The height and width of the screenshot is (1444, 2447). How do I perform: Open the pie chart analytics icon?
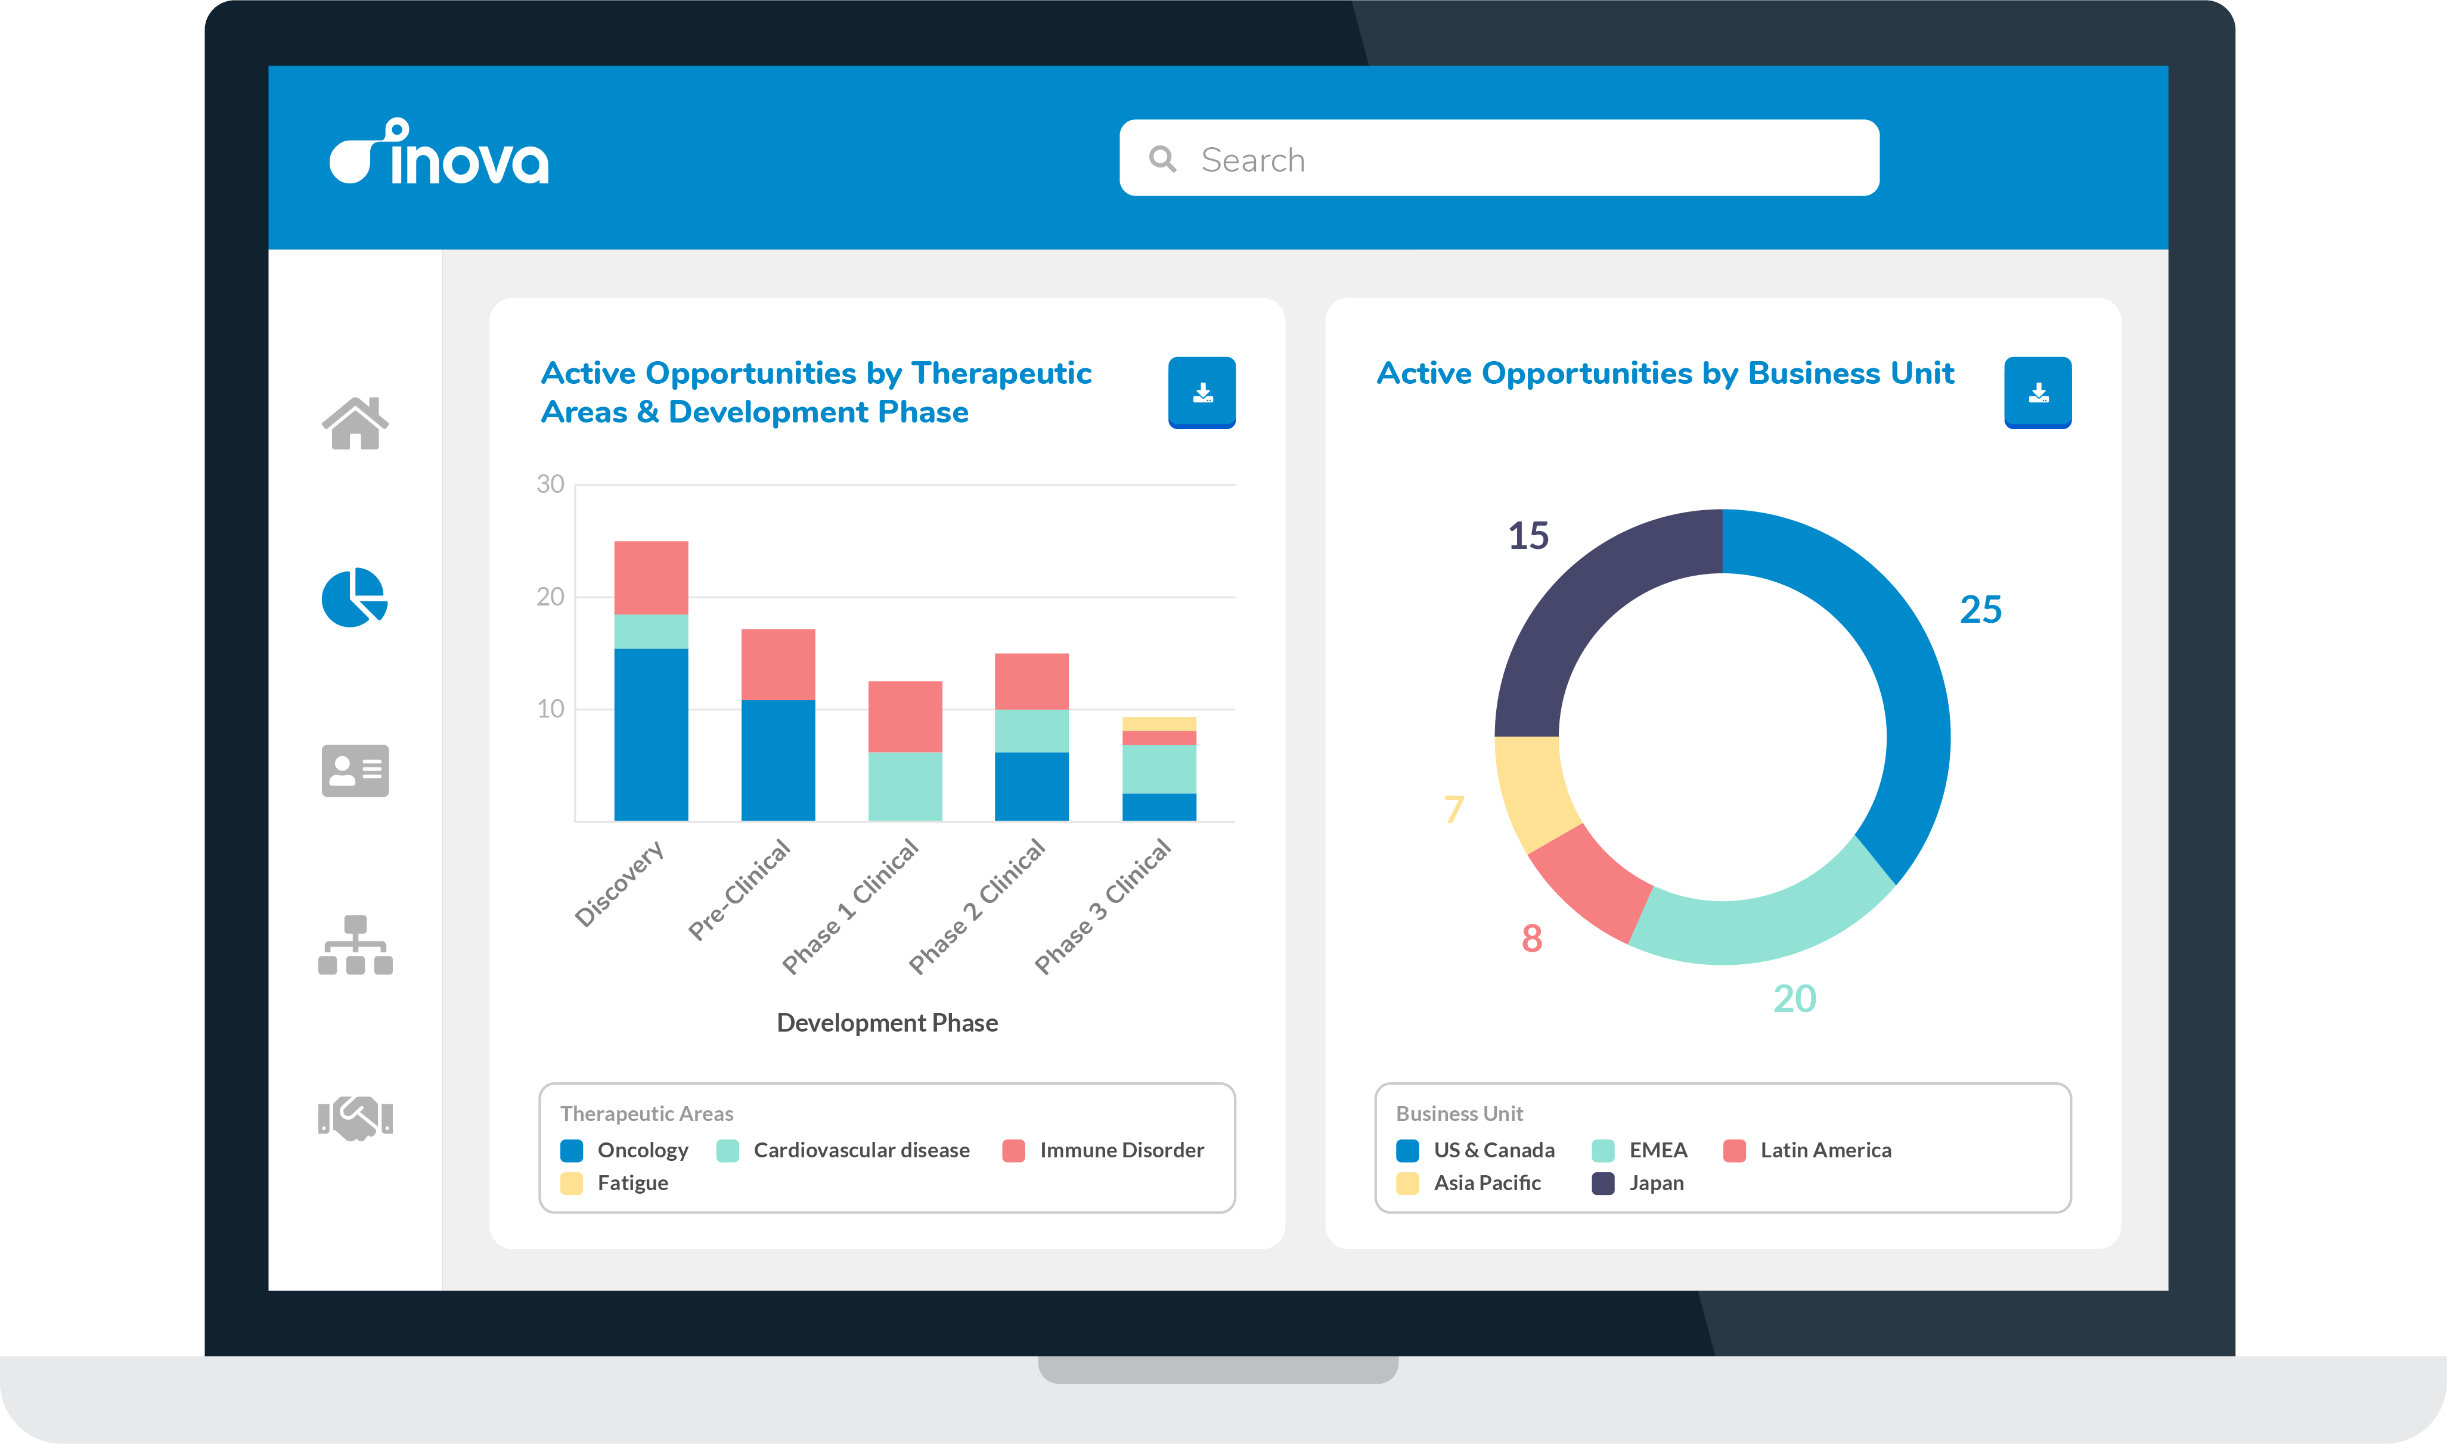(x=354, y=598)
